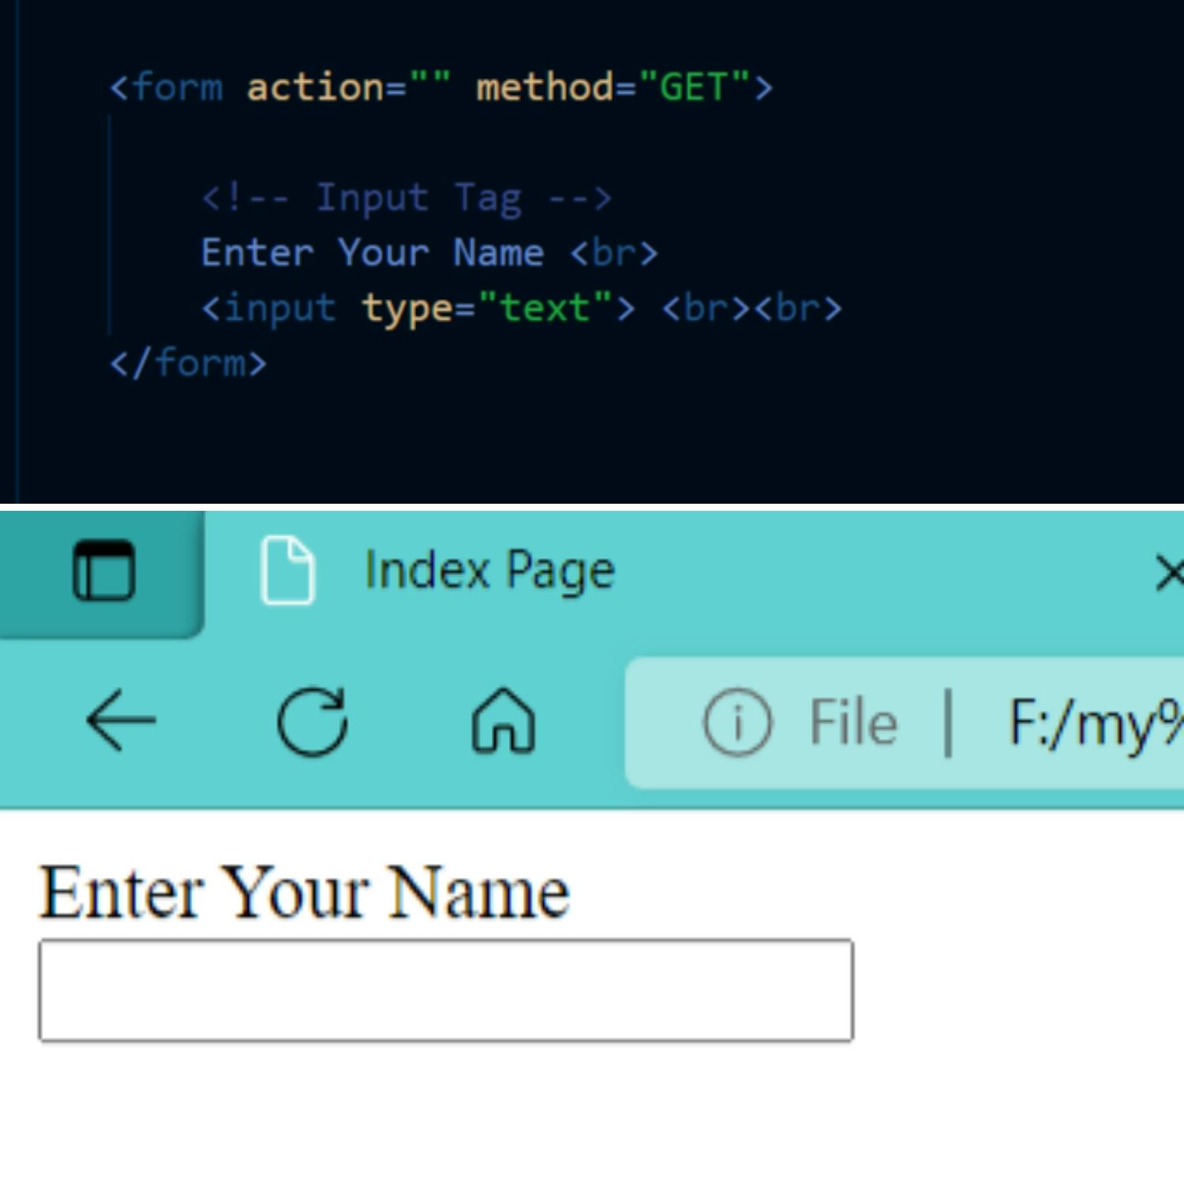1184x1178 pixels.
Task: Click the back arrow button
Action: [121, 720]
